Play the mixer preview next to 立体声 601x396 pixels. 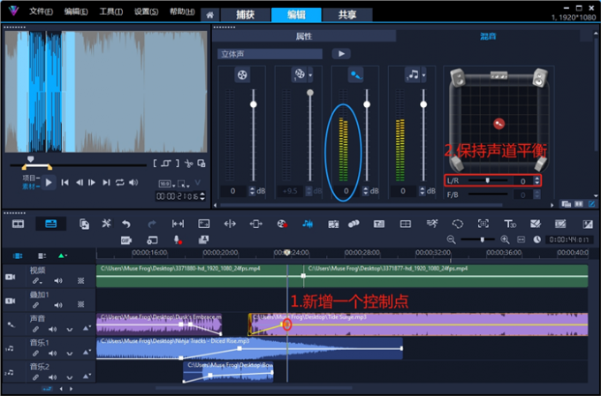click(341, 54)
